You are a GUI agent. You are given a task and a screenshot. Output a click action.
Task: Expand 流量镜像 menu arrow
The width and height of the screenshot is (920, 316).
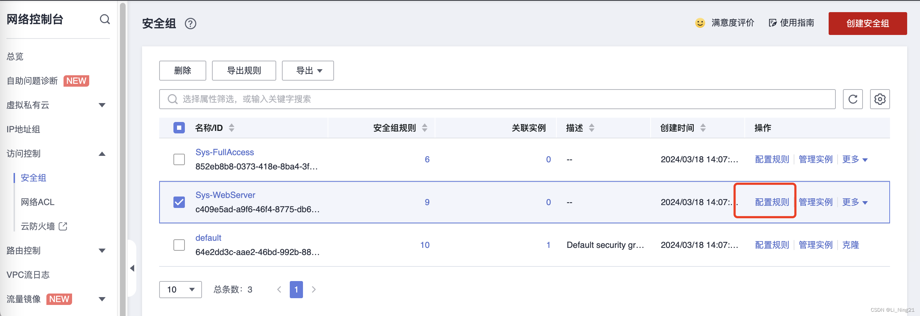(x=102, y=299)
